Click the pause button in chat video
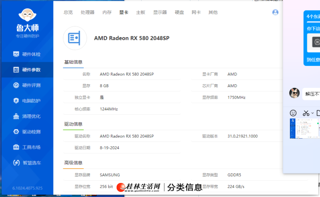 click(x=316, y=42)
